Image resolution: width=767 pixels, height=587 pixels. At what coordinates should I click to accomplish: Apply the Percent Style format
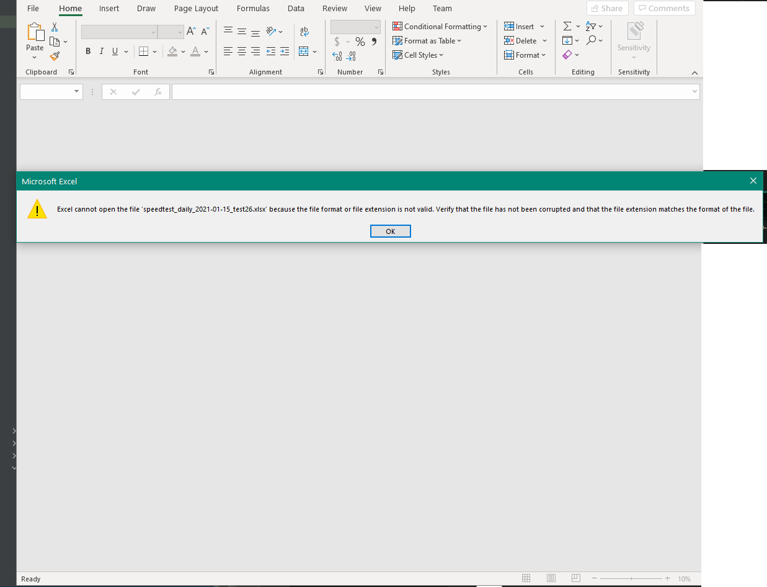click(x=360, y=41)
